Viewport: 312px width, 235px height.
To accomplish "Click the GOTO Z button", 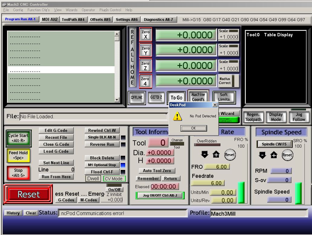I will click(156, 97).
